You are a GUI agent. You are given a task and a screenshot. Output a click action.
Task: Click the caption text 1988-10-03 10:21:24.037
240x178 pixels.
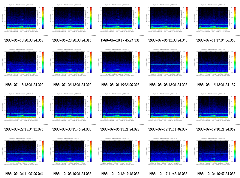pyautogui.click(x=72, y=174)
